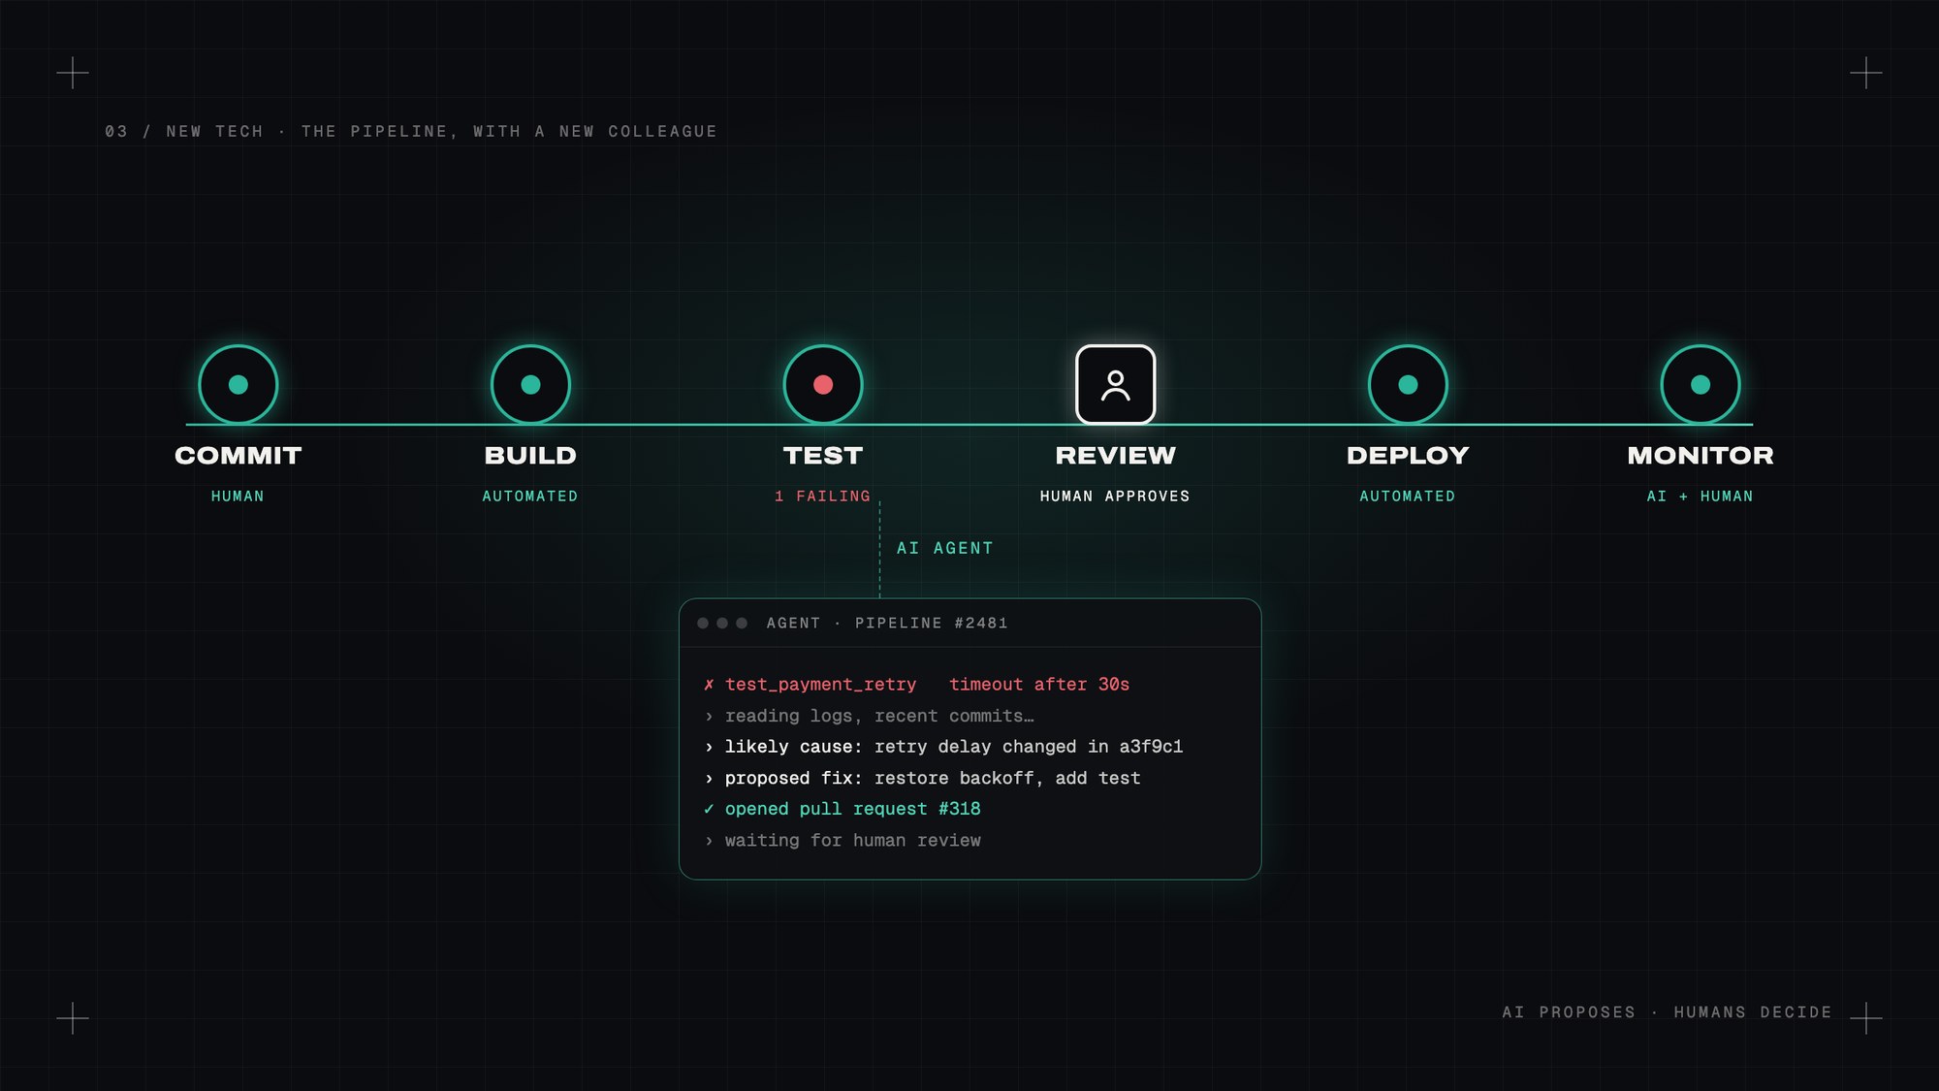The height and width of the screenshot is (1091, 1939).
Task: Click the AUTOMATED caption under Deploy
Action: pos(1408,497)
